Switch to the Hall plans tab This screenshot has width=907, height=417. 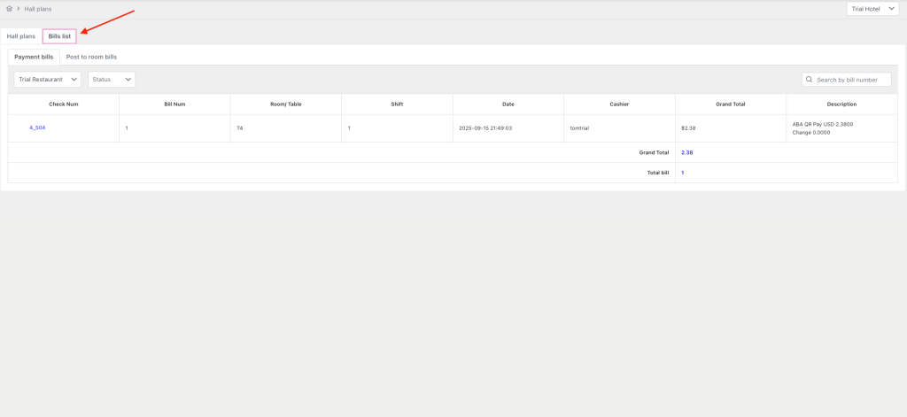pyautogui.click(x=21, y=36)
